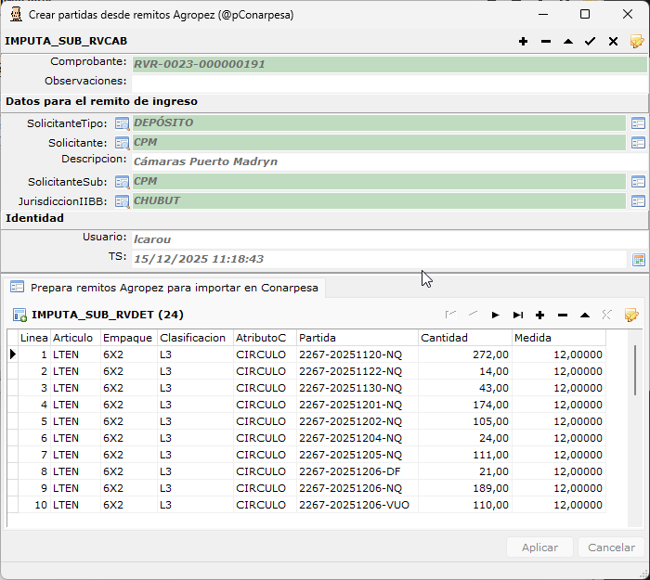Jump to last record in RVDET grid

click(518, 315)
